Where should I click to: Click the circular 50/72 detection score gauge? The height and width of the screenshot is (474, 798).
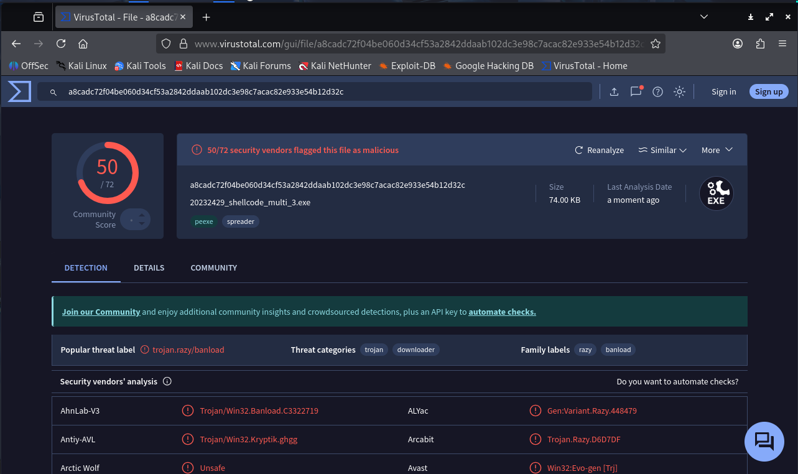point(108,173)
